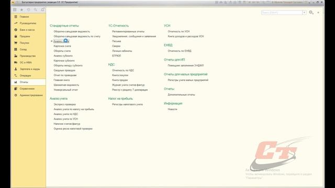Open Помощник заполнения 3-НДФЛ

click(x=186, y=65)
